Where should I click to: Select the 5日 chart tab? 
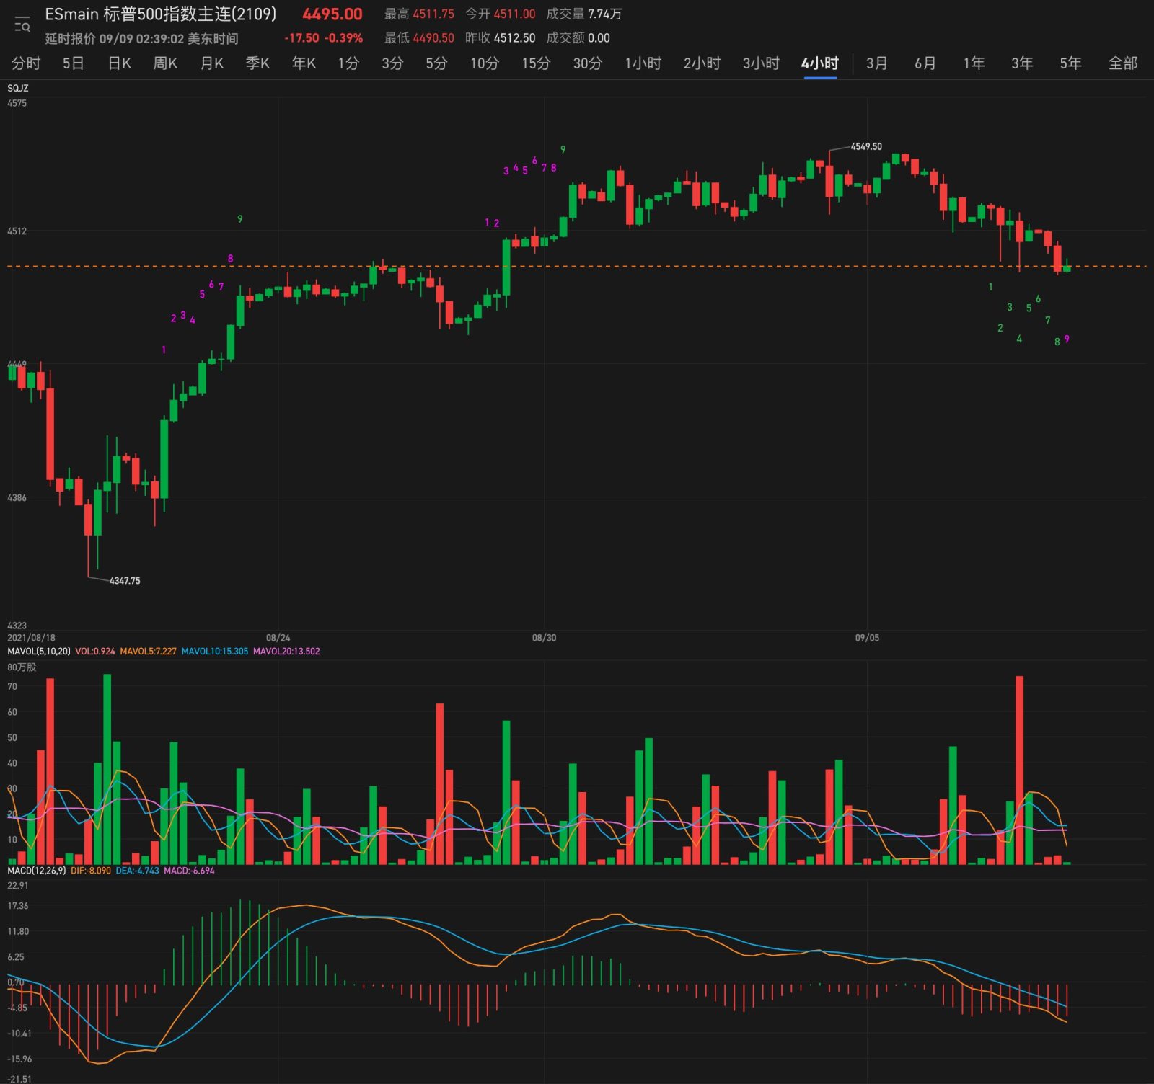tap(74, 63)
